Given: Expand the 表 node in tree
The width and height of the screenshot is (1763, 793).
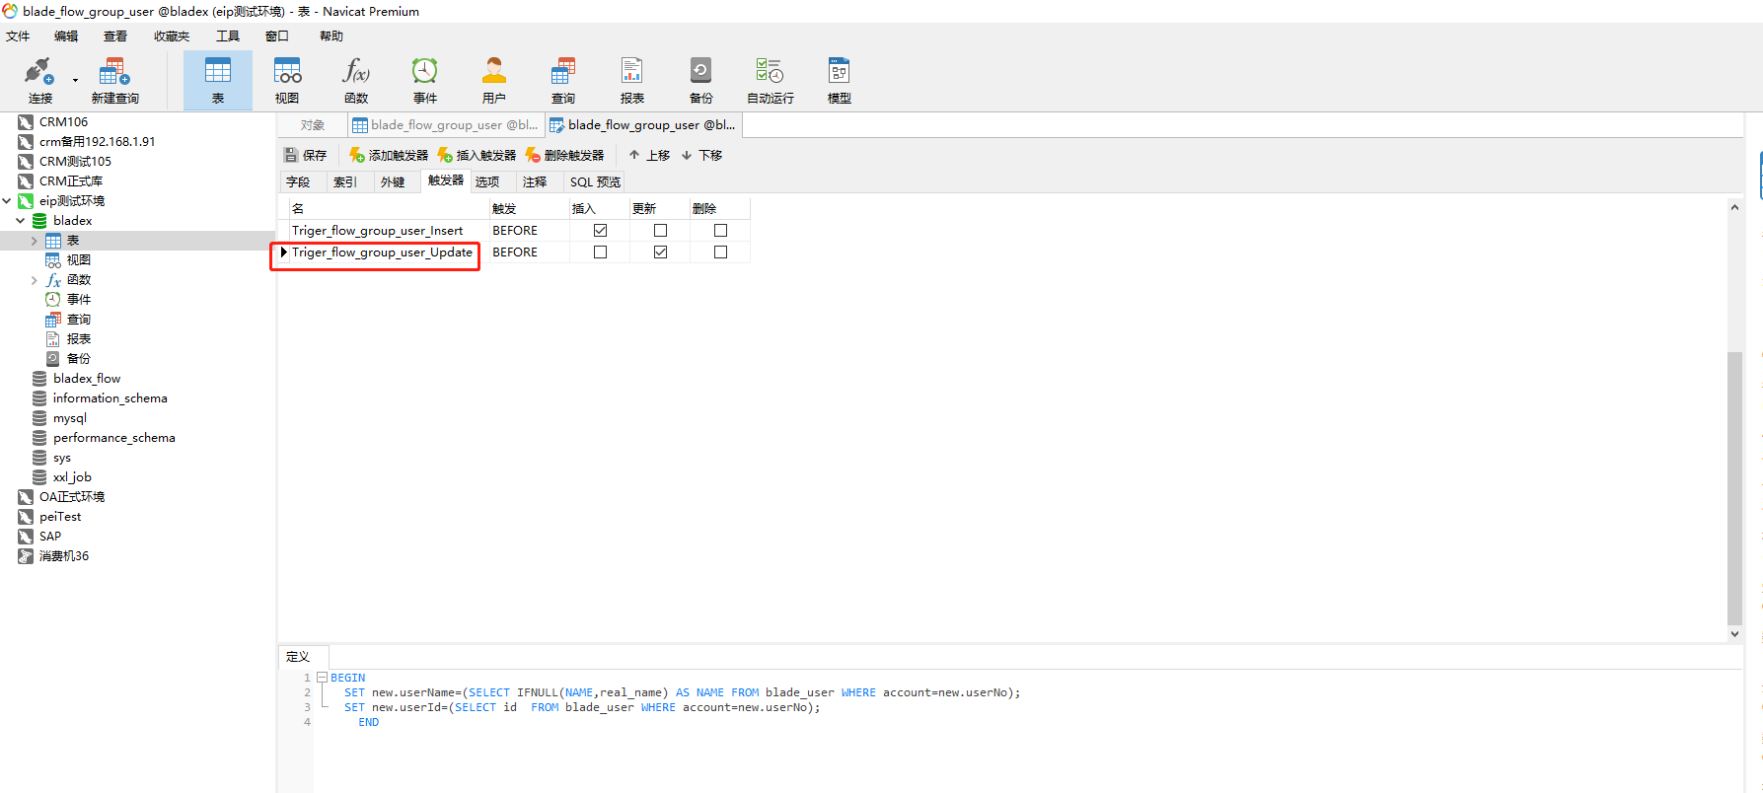Looking at the screenshot, I should pos(35,240).
